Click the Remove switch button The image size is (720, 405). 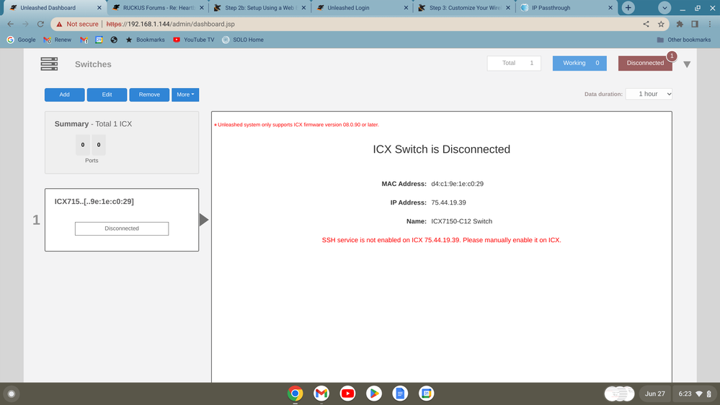[149, 94]
